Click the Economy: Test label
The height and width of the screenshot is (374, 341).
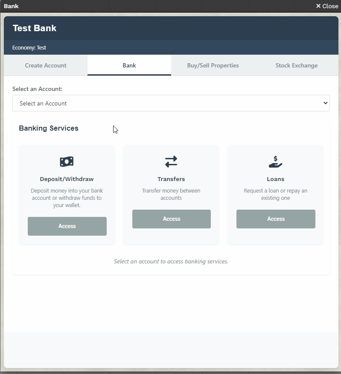29,47
